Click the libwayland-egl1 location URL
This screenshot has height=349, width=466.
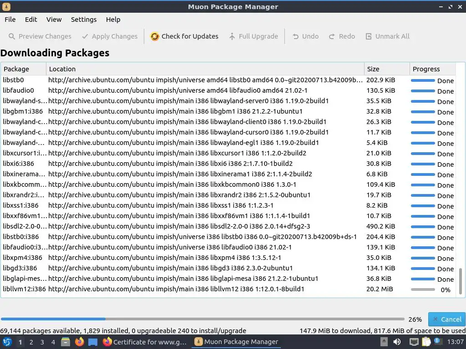pyautogui.click(x=183, y=143)
